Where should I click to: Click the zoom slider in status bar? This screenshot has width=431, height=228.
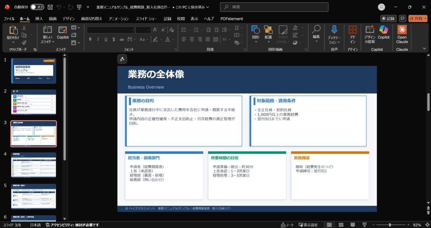pos(390,225)
